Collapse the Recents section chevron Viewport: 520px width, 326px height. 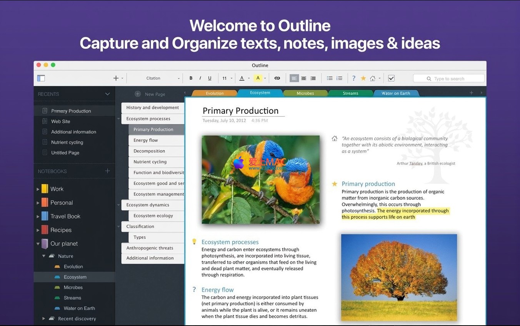107,94
